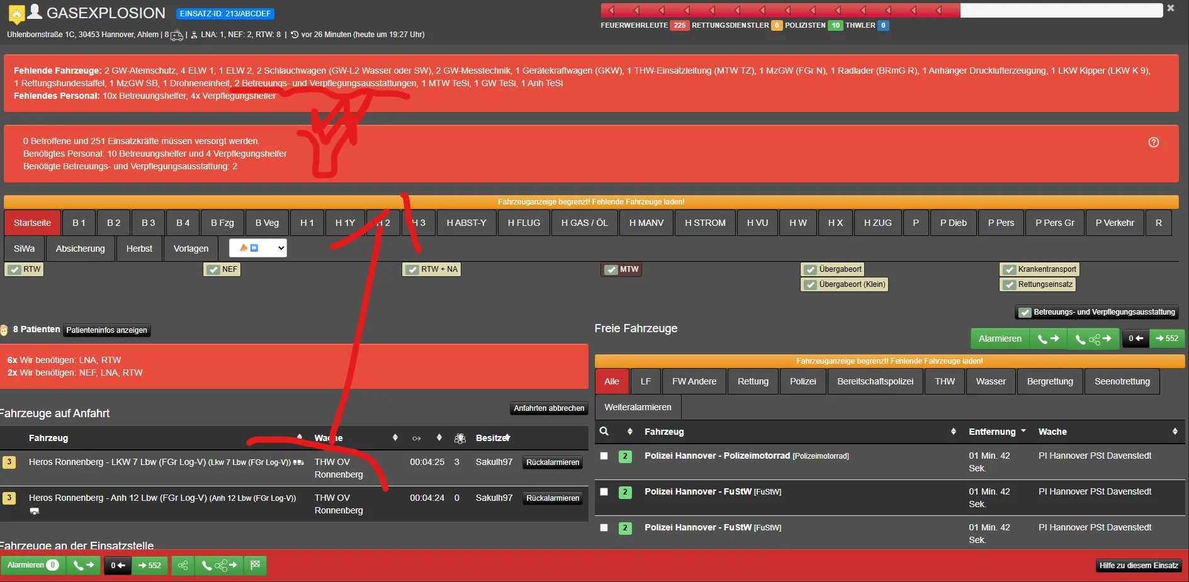The height and width of the screenshot is (582, 1189).
Task: Click the help question mark icon in the care notice
Action: click(1153, 142)
